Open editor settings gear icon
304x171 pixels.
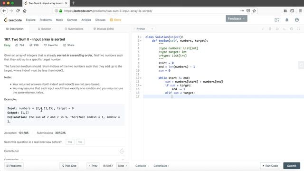(x=291, y=28)
